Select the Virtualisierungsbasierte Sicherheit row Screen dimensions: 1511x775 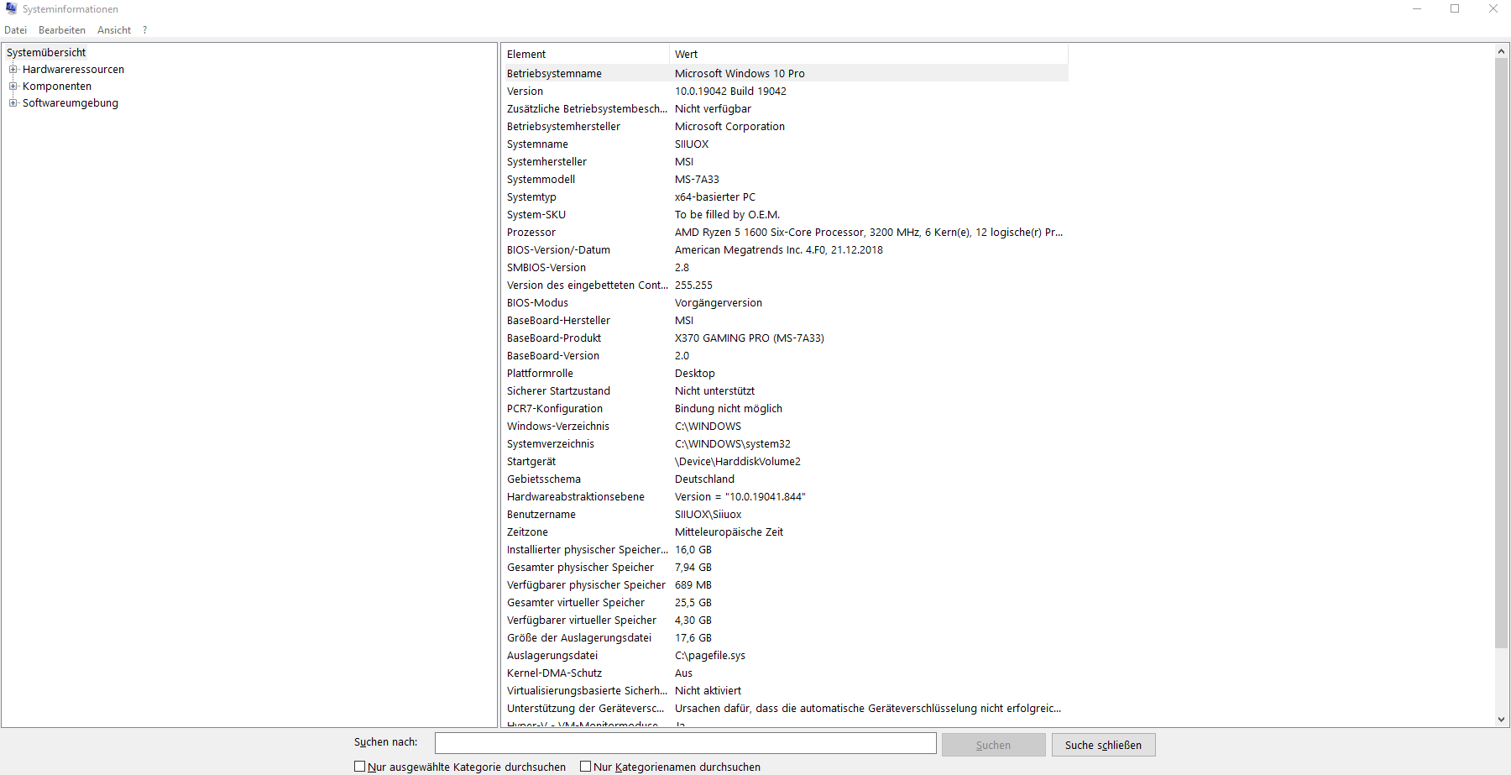[785, 691]
